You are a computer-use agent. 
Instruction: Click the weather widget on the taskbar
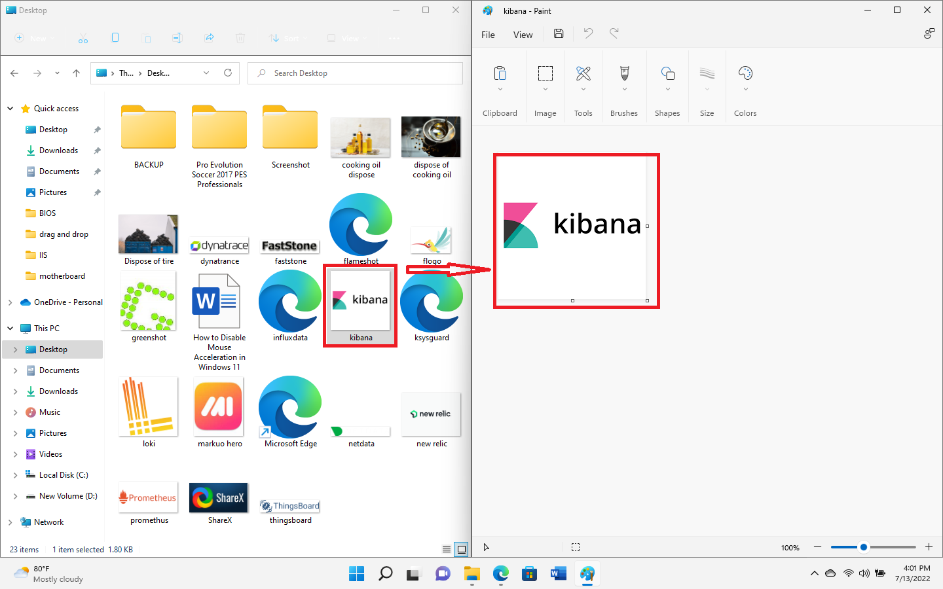tap(48, 574)
